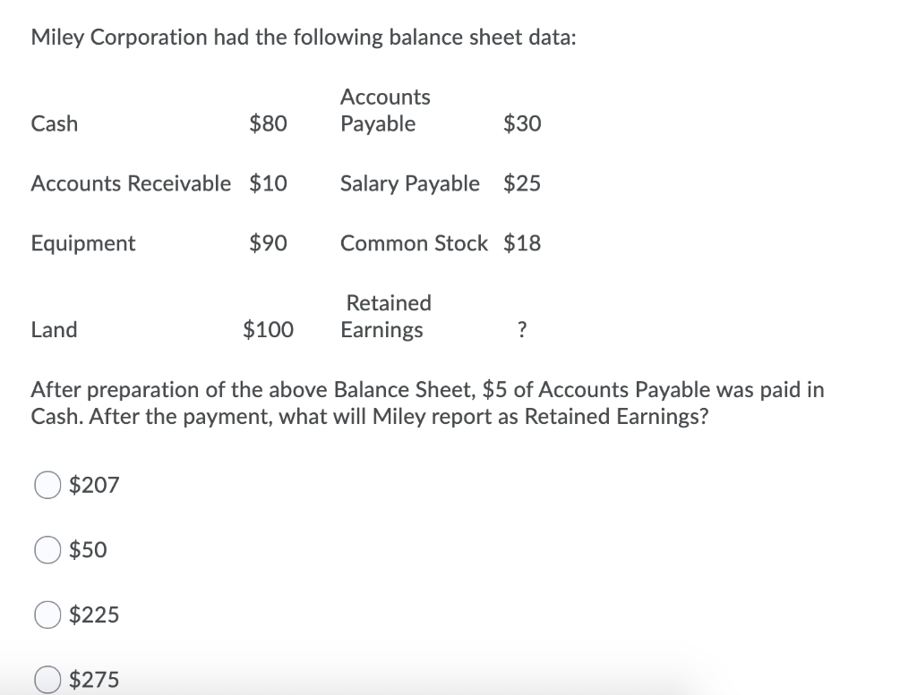Click the Equipment label
The image size is (917, 695).
point(83,243)
